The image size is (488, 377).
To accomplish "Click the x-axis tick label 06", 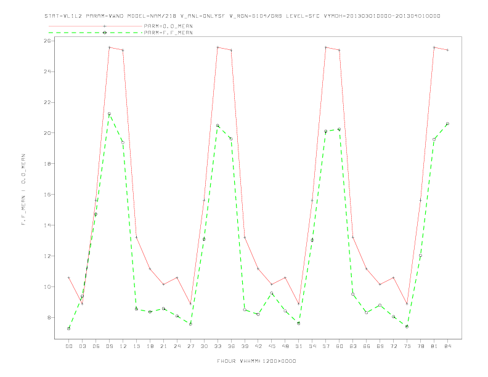I will (96, 346).
